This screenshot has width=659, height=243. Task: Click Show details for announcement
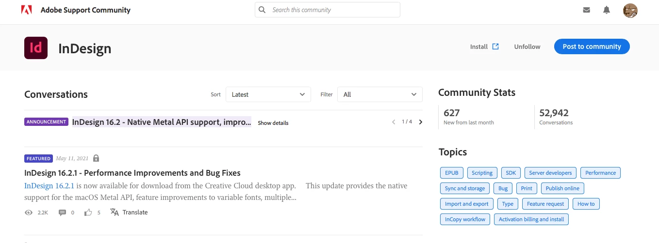[x=273, y=123]
